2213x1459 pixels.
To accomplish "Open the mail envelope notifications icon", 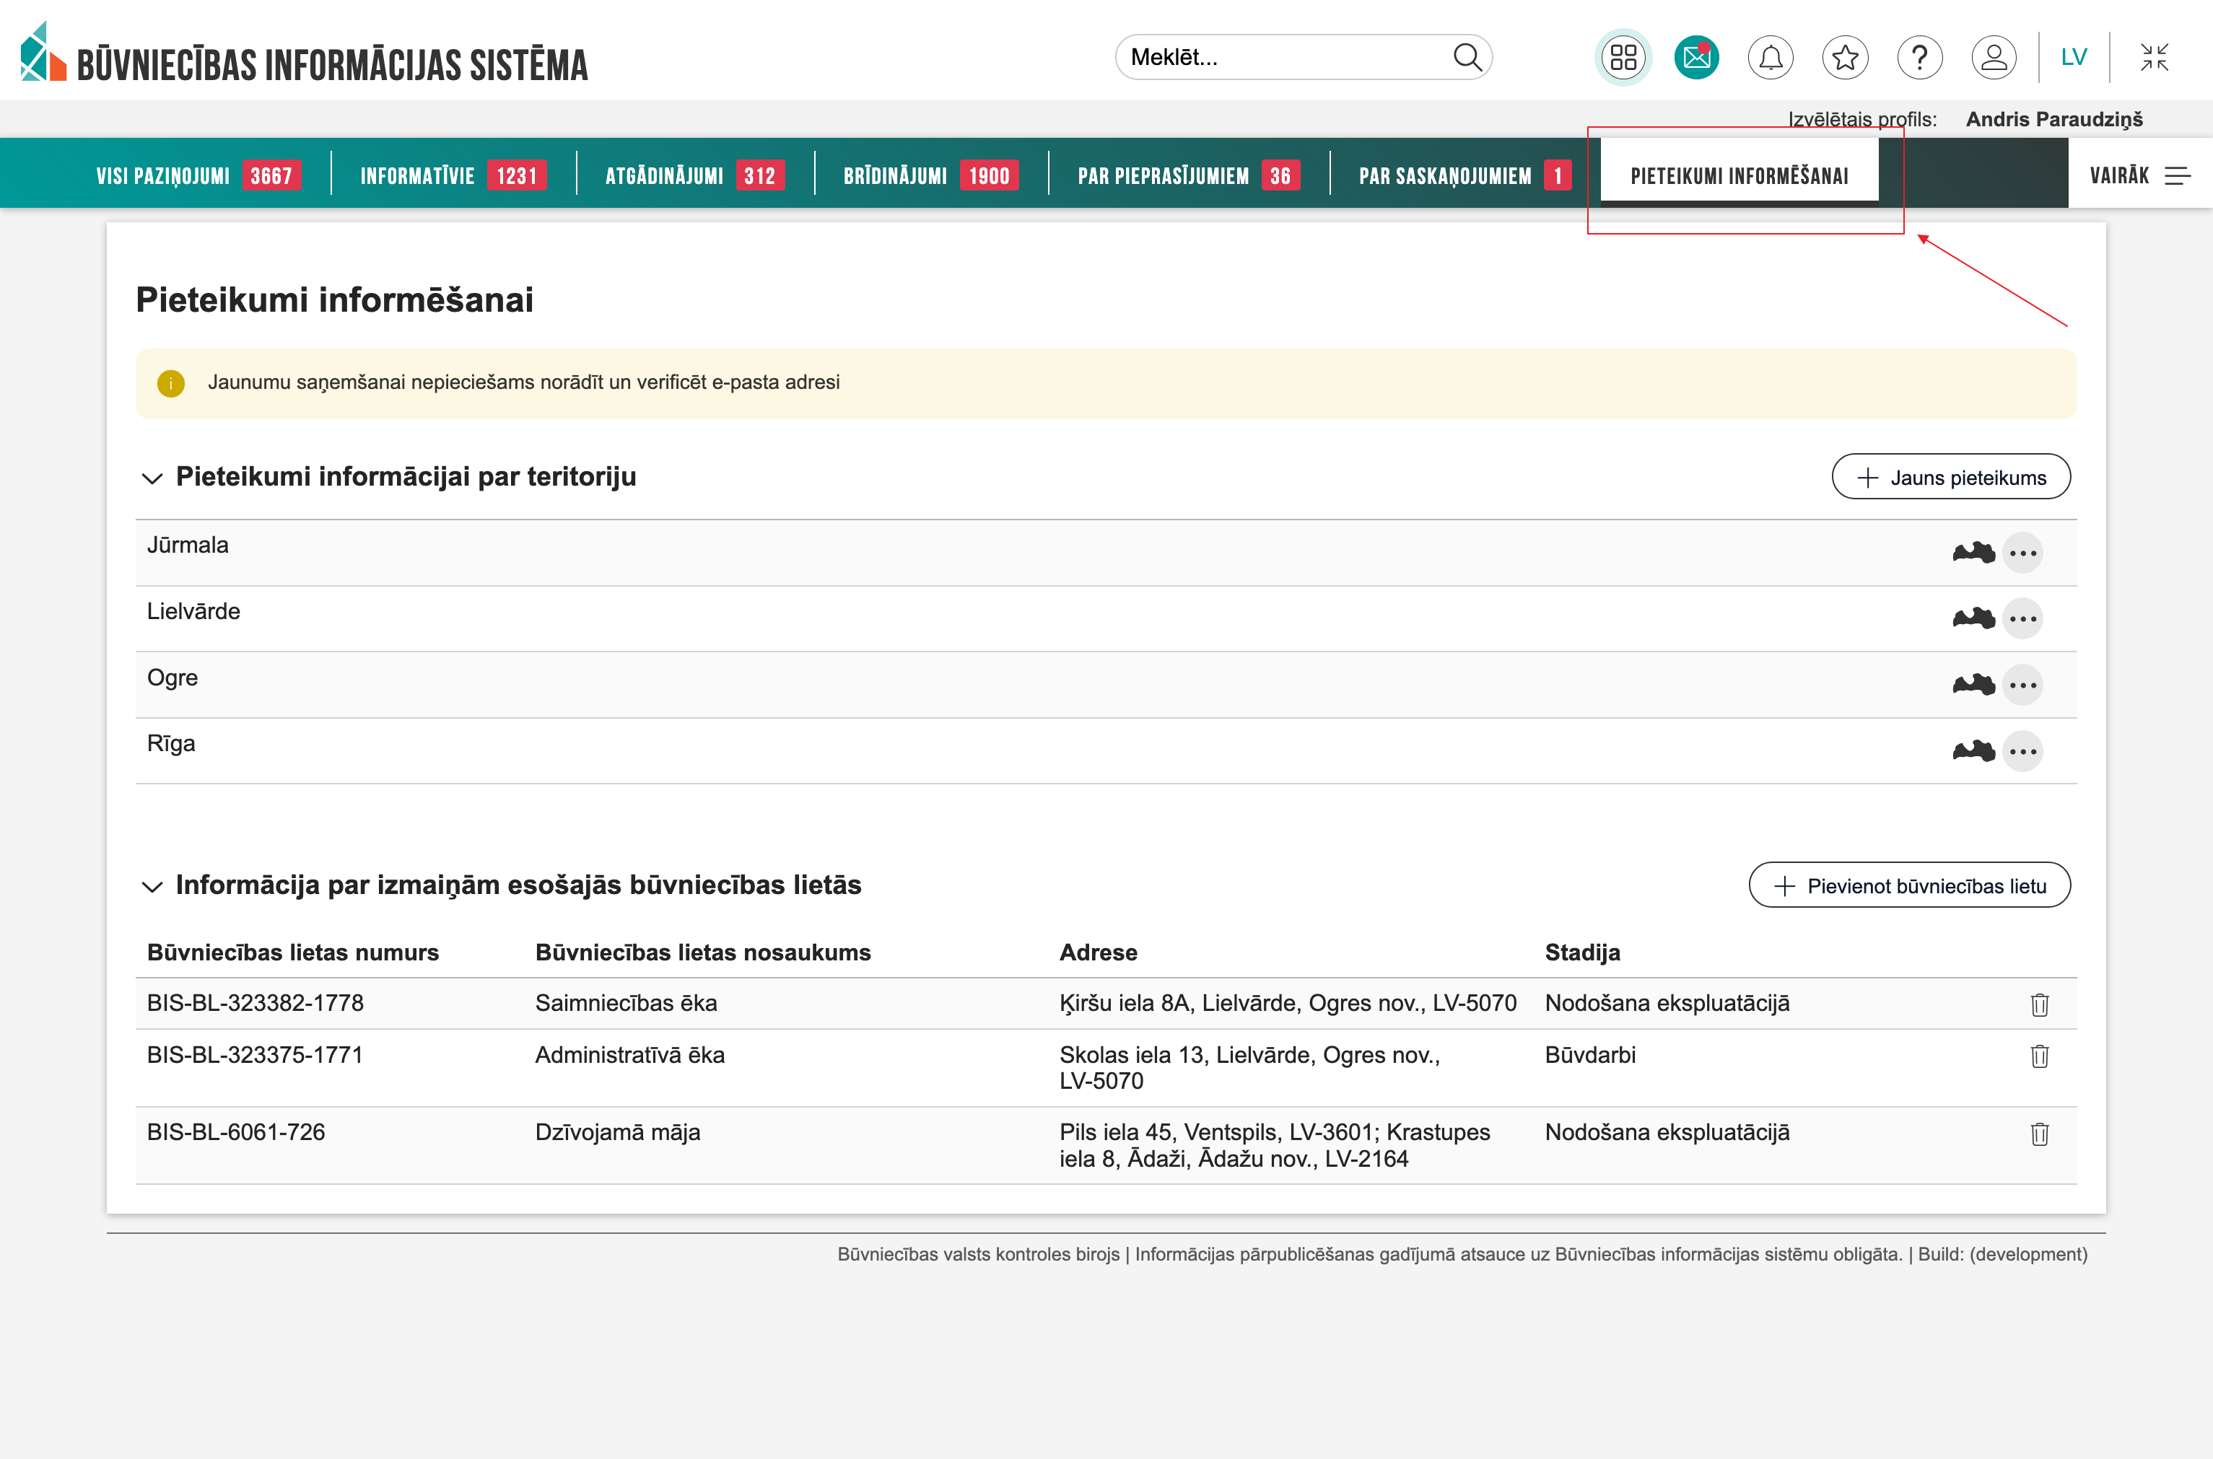I will click(x=1696, y=58).
